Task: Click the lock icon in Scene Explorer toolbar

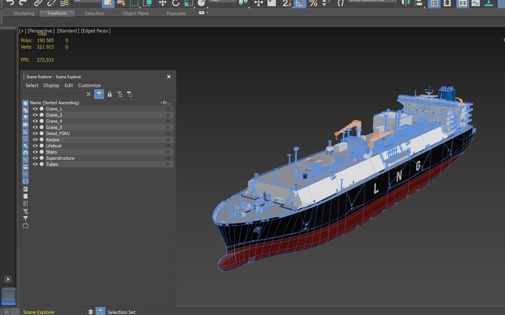Action: click(x=109, y=94)
